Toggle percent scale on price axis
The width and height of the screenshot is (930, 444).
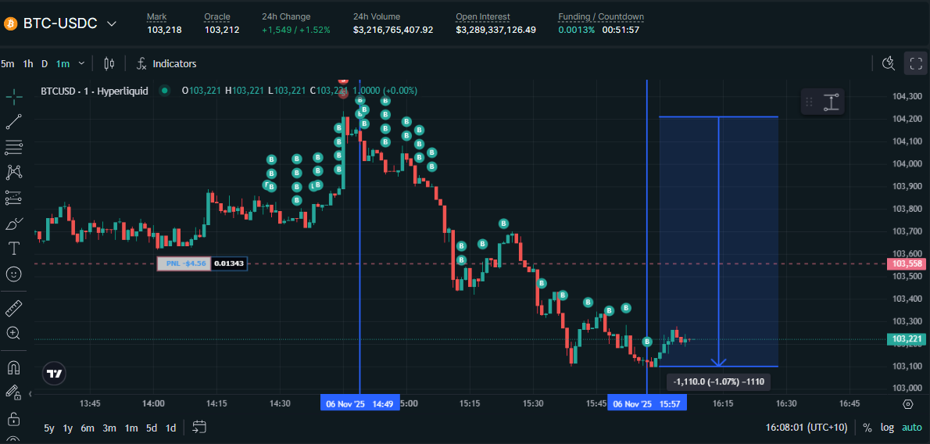867,428
